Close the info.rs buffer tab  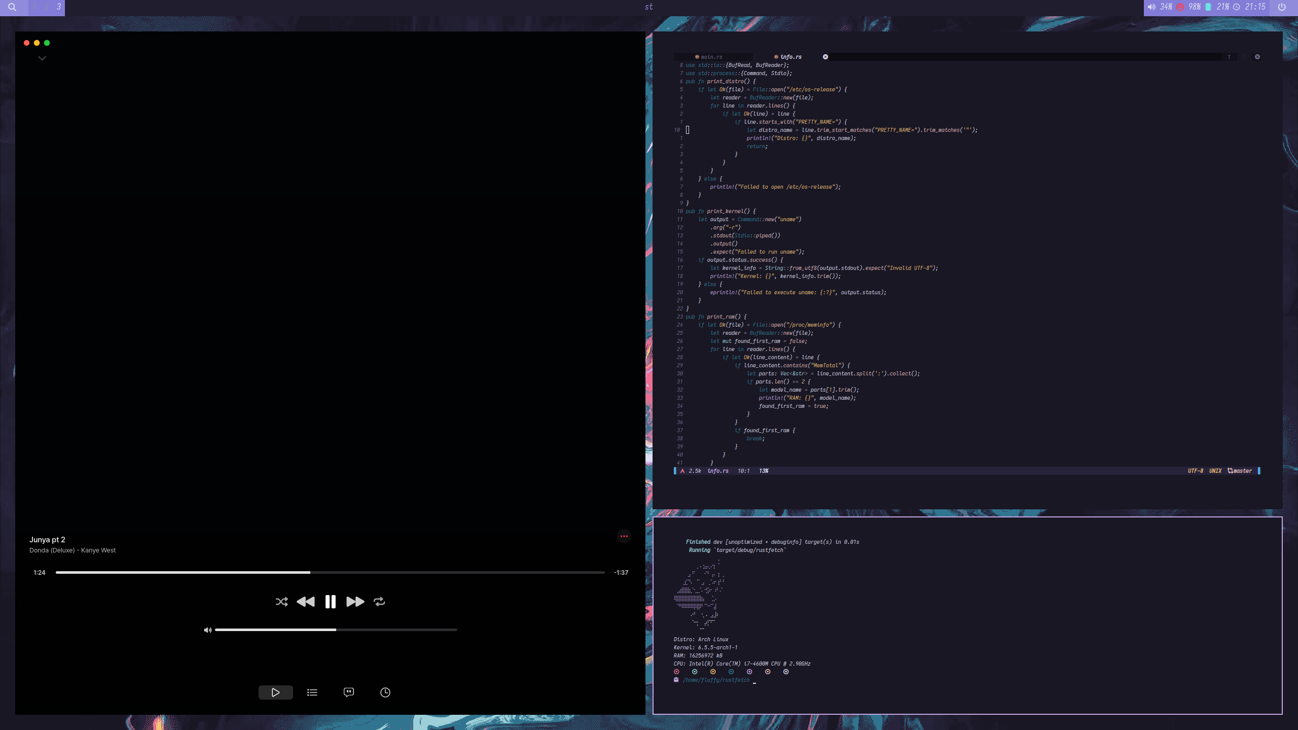[x=825, y=57]
